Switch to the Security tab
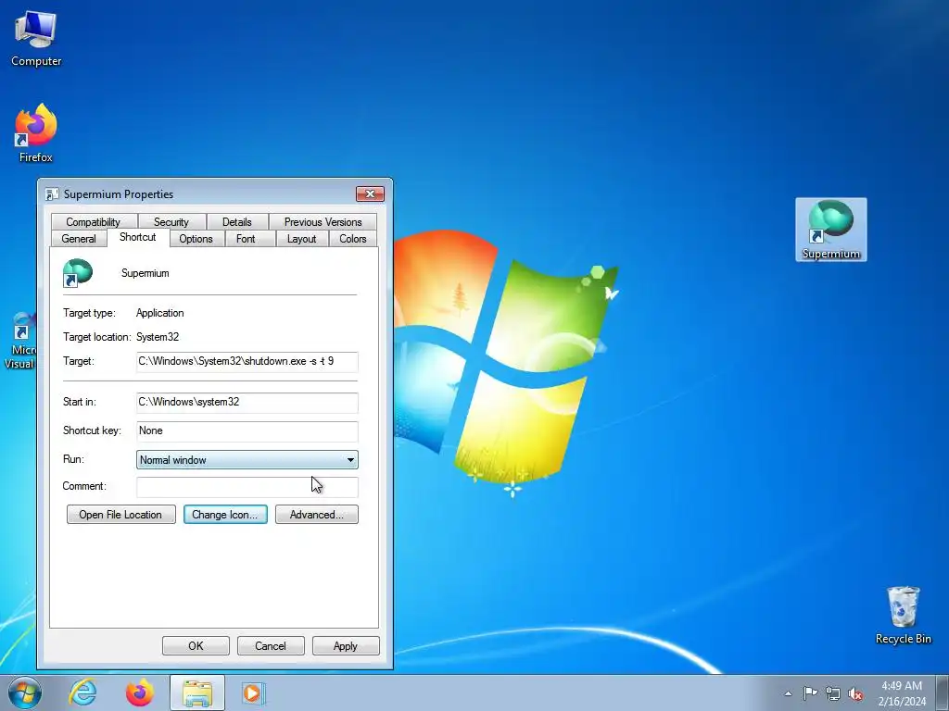Image resolution: width=949 pixels, height=711 pixels. tap(171, 222)
